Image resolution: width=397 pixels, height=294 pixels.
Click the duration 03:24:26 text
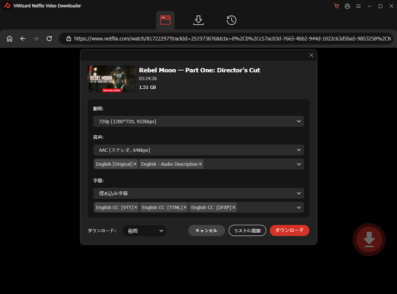(x=148, y=79)
